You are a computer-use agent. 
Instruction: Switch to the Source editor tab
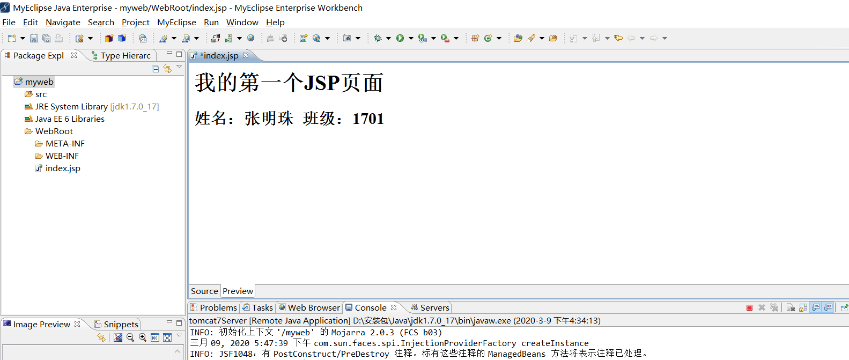tap(204, 291)
